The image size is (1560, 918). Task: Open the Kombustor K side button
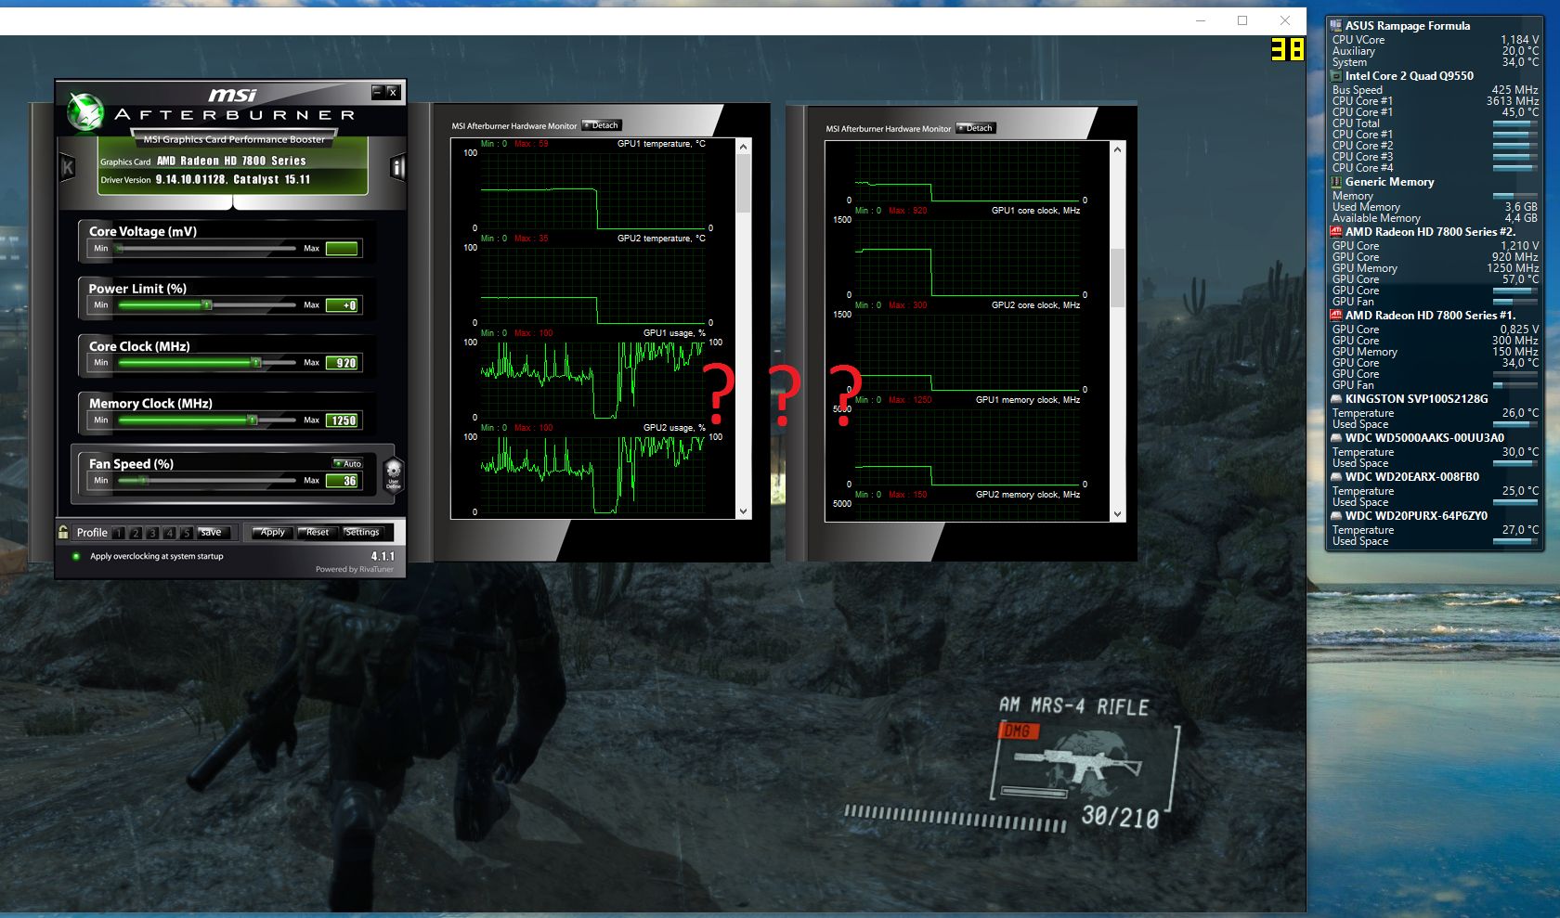68,167
